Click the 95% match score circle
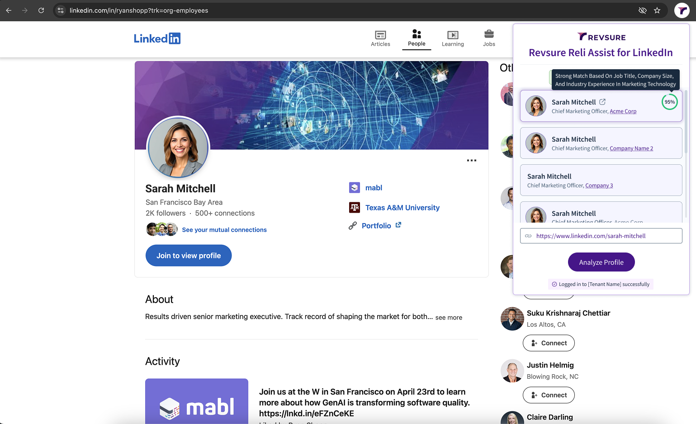The height and width of the screenshot is (424, 696). 670,102
